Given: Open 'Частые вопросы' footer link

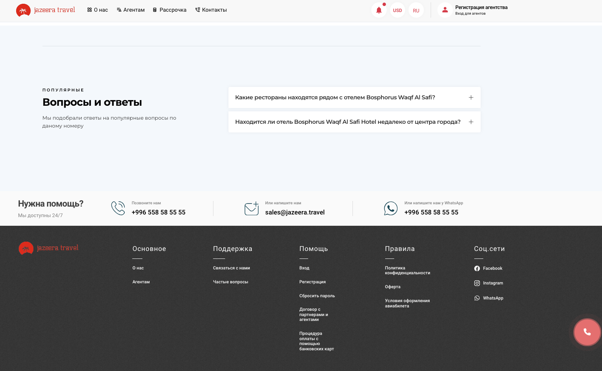Looking at the screenshot, I should [230, 282].
